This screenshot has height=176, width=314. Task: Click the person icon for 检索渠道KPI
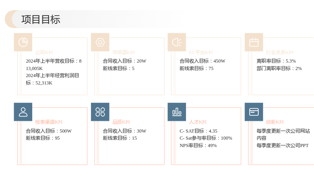[x=23, y=112]
